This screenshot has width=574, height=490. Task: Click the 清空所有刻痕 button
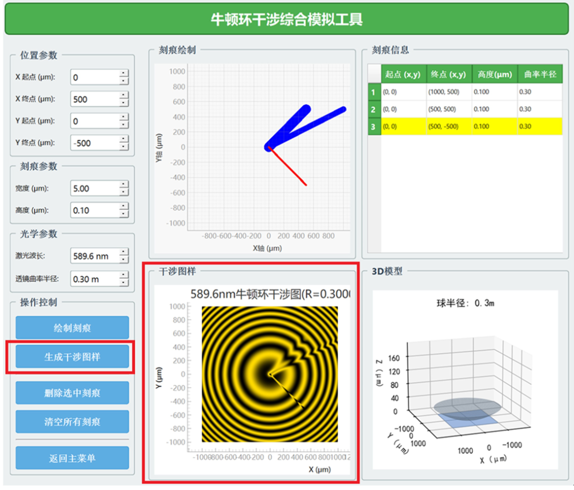(72, 422)
